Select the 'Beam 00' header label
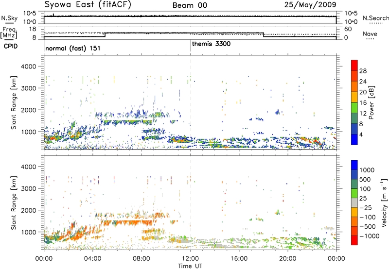389x269 pixels. point(190,5)
